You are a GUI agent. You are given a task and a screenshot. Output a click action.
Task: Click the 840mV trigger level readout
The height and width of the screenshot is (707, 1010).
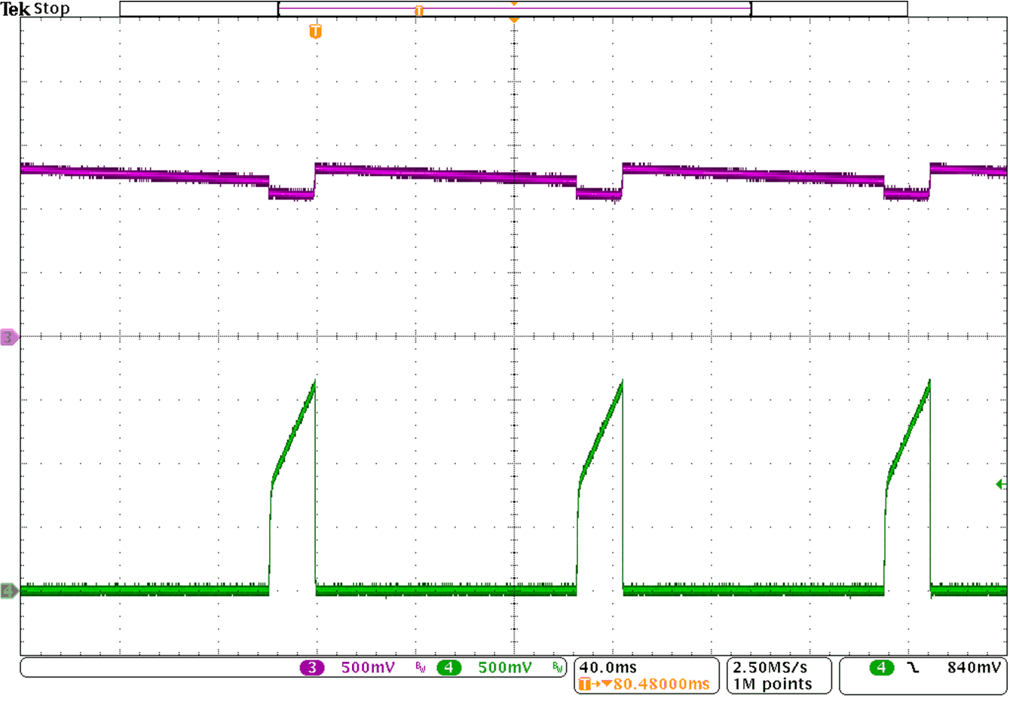click(975, 666)
